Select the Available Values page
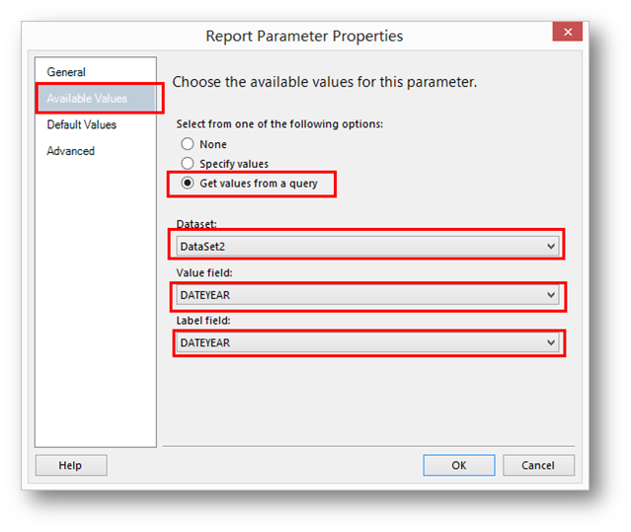Viewport: 631px width, 532px height. click(96, 98)
